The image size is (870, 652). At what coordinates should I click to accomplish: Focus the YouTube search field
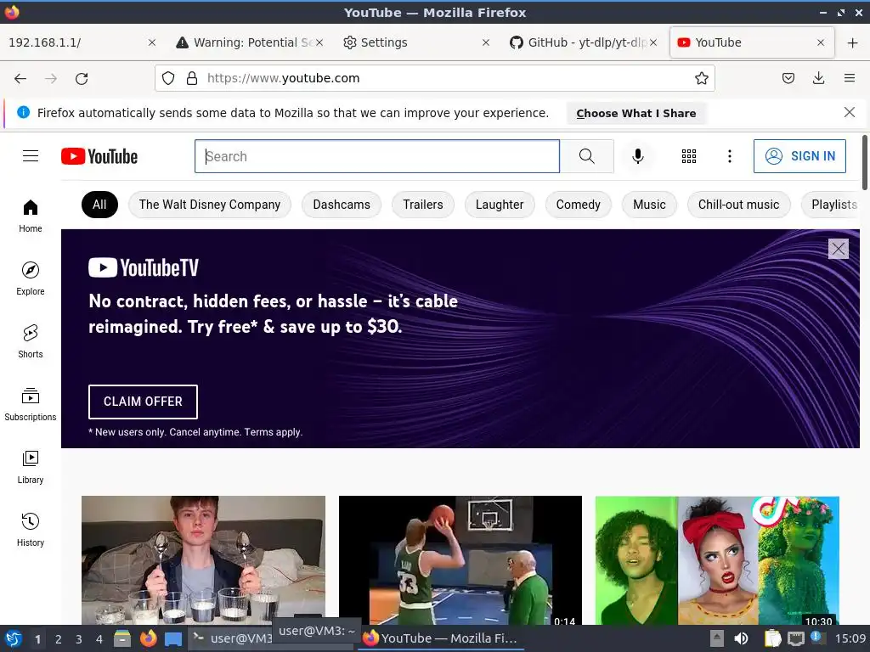pos(377,156)
